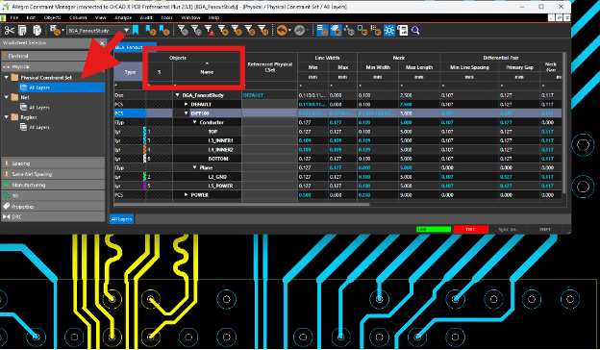This screenshot has width=600, height=350.
Task: Click the orange color strip on L4_INNER2 row
Action: [144, 150]
